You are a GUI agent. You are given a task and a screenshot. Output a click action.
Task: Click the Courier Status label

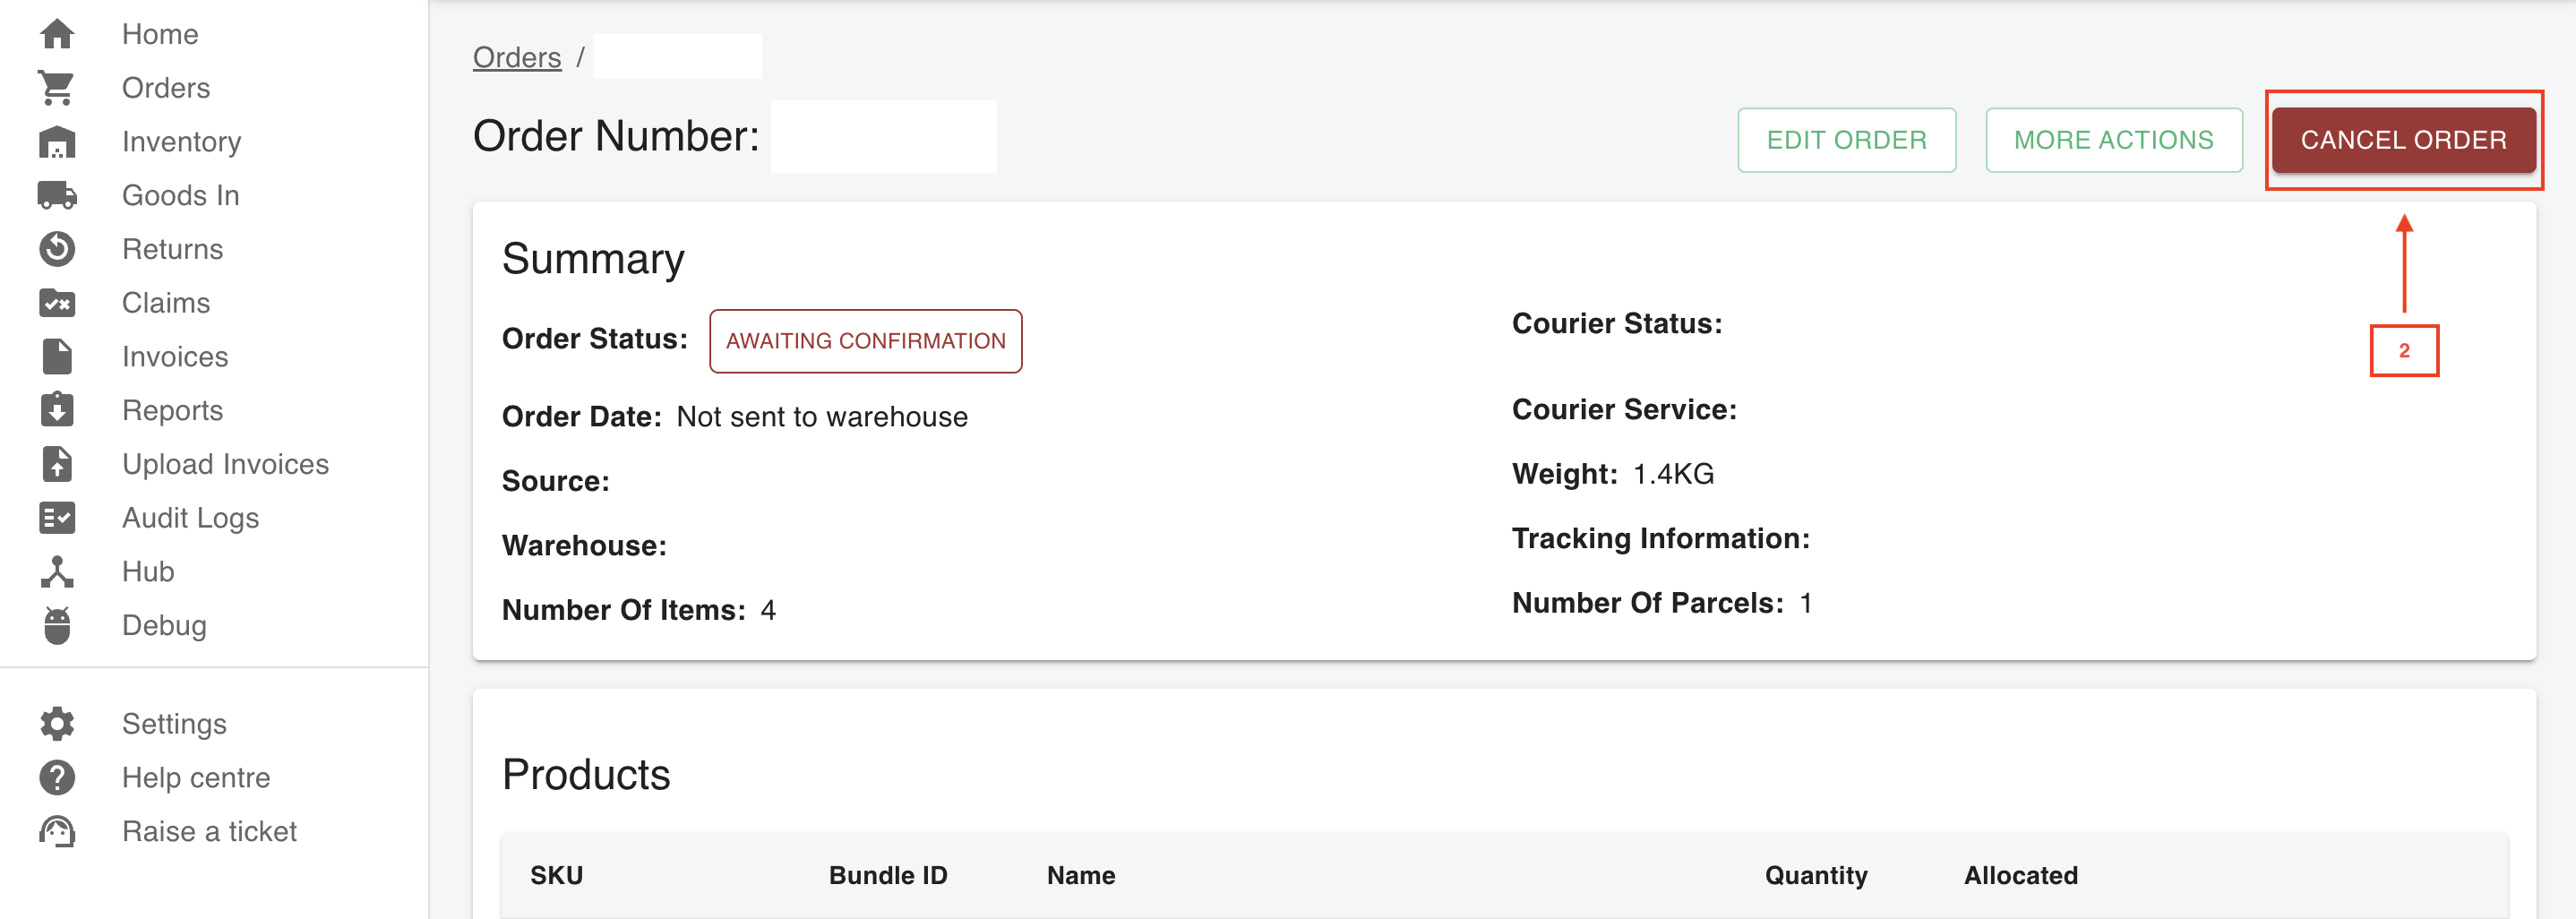1617,324
